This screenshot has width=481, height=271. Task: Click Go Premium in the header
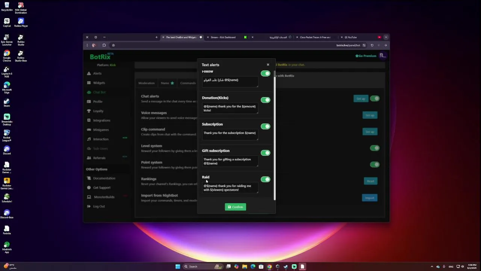[366, 56]
